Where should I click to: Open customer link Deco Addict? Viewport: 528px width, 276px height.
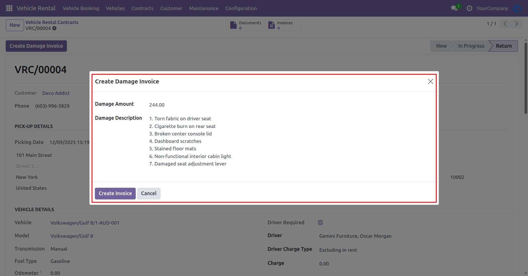tap(56, 93)
